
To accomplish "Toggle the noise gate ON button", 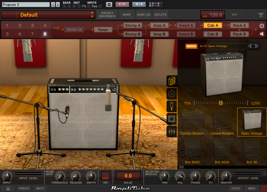I will pyautogui.click(x=106, y=183).
